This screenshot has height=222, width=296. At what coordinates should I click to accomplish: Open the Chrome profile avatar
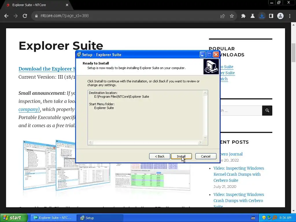pyautogui.click(x=280, y=16)
